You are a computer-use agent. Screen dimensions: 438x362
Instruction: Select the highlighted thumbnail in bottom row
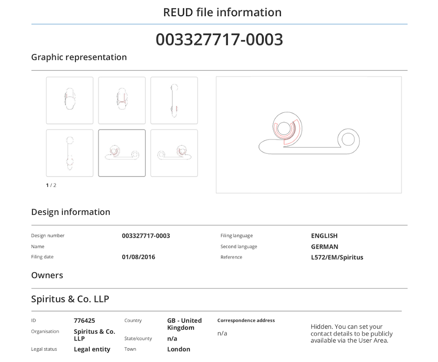pos(122,153)
